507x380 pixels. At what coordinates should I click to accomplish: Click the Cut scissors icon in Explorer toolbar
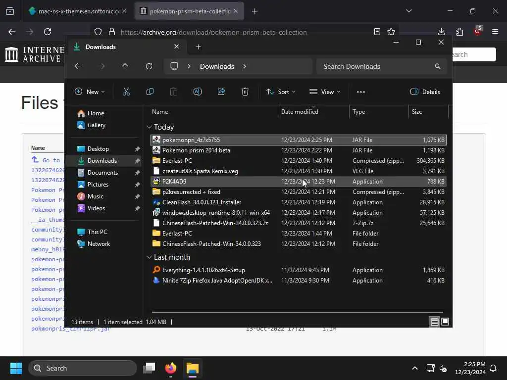(x=126, y=92)
